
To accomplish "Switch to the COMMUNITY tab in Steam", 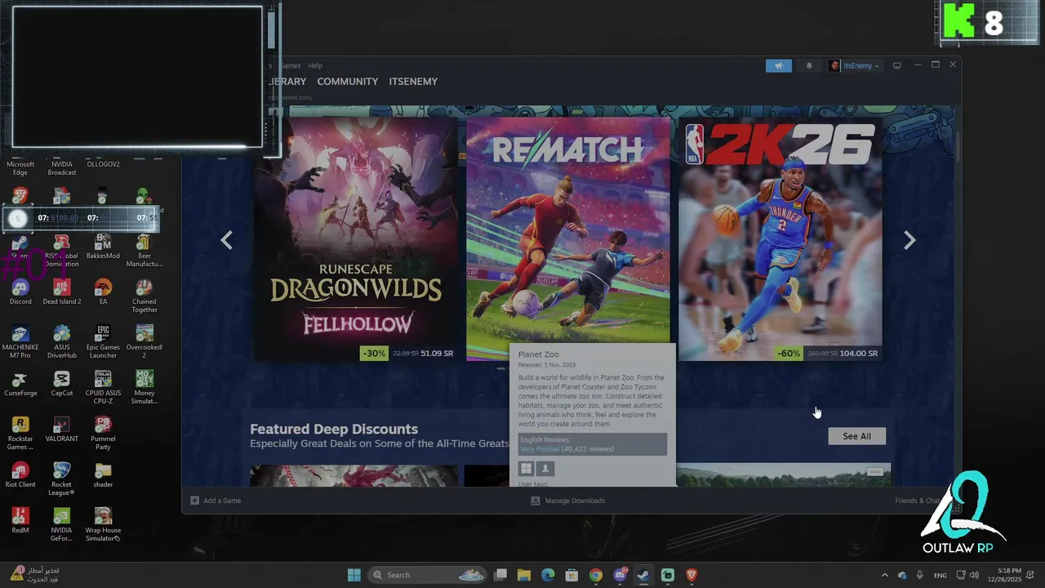I will (348, 82).
